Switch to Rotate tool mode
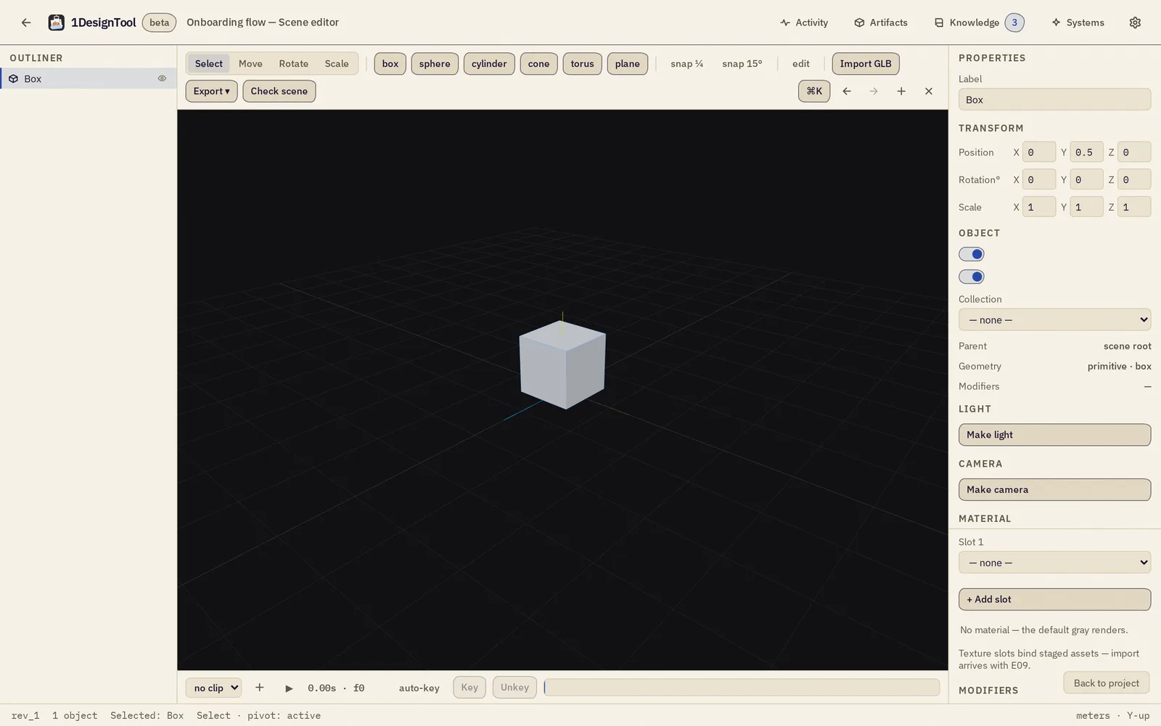This screenshot has height=726, width=1161. click(x=293, y=63)
